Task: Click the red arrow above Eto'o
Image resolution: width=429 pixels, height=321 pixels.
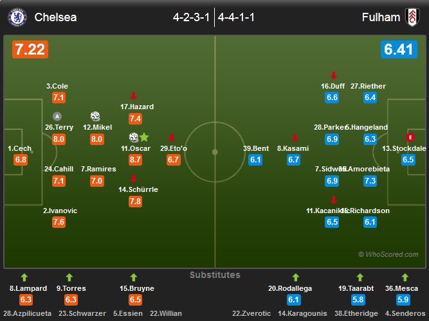Action: pos(172,137)
